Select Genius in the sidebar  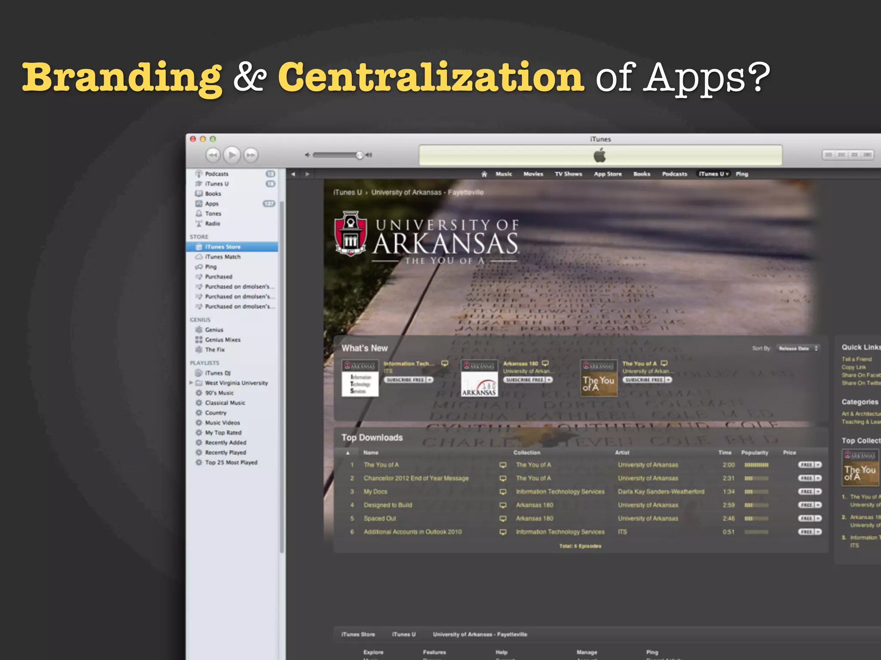point(232,330)
